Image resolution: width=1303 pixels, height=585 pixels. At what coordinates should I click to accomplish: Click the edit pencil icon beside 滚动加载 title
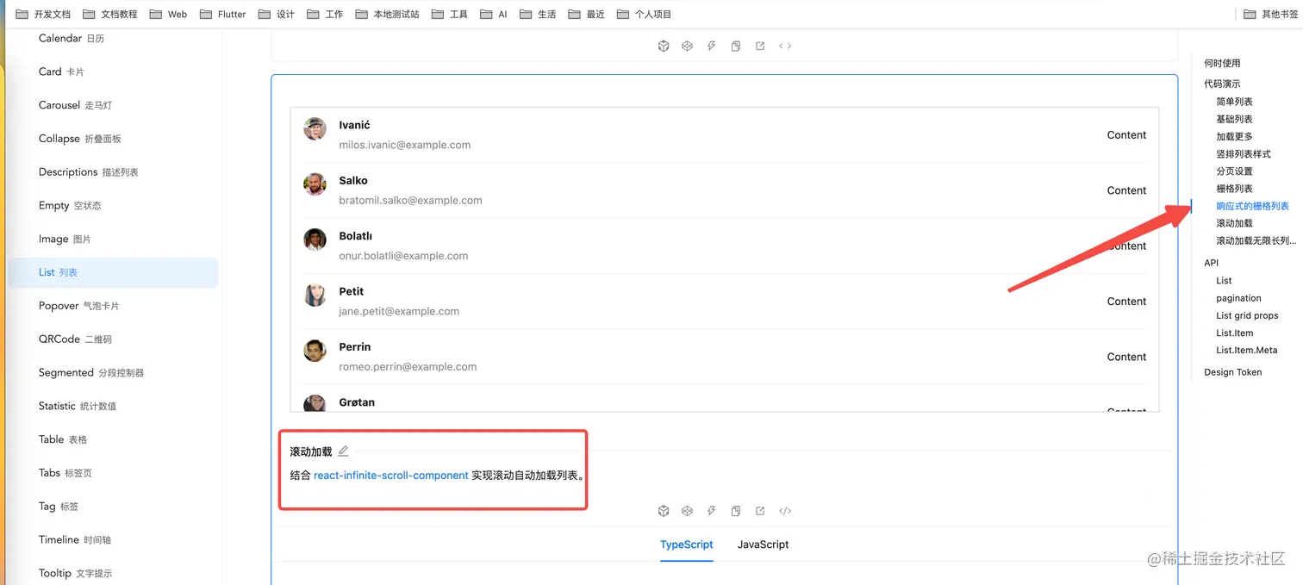click(343, 451)
